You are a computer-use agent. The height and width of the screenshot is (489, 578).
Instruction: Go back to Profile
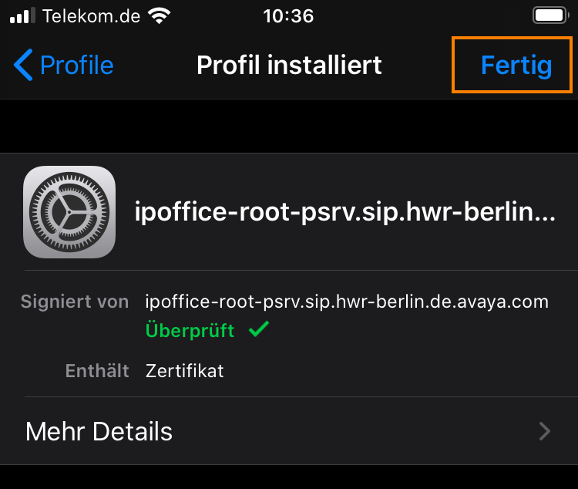click(x=63, y=65)
